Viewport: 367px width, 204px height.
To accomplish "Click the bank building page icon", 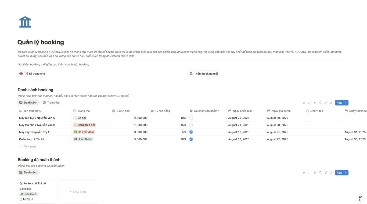I will [25, 22].
